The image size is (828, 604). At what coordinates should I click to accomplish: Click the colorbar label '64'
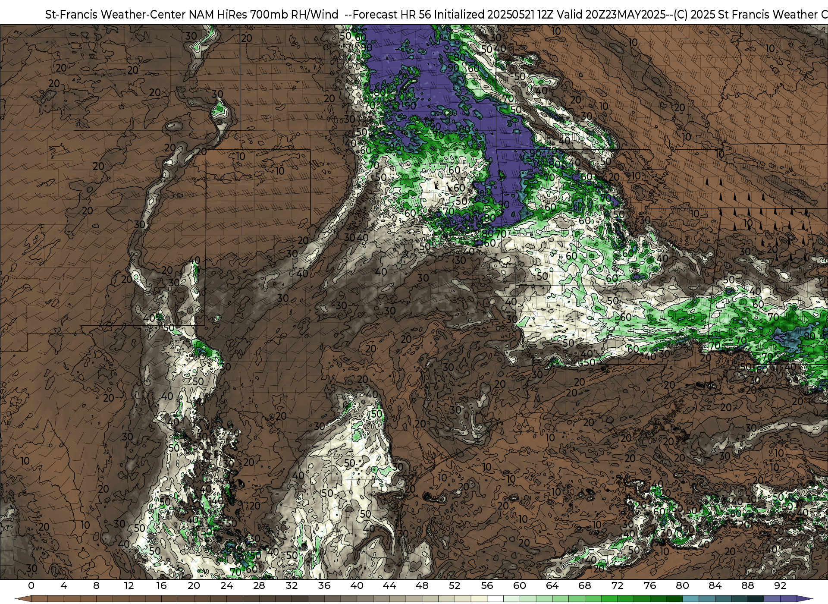coord(552,585)
